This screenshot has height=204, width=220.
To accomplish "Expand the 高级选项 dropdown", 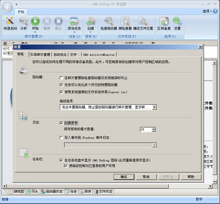I will [x=155, y=107].
